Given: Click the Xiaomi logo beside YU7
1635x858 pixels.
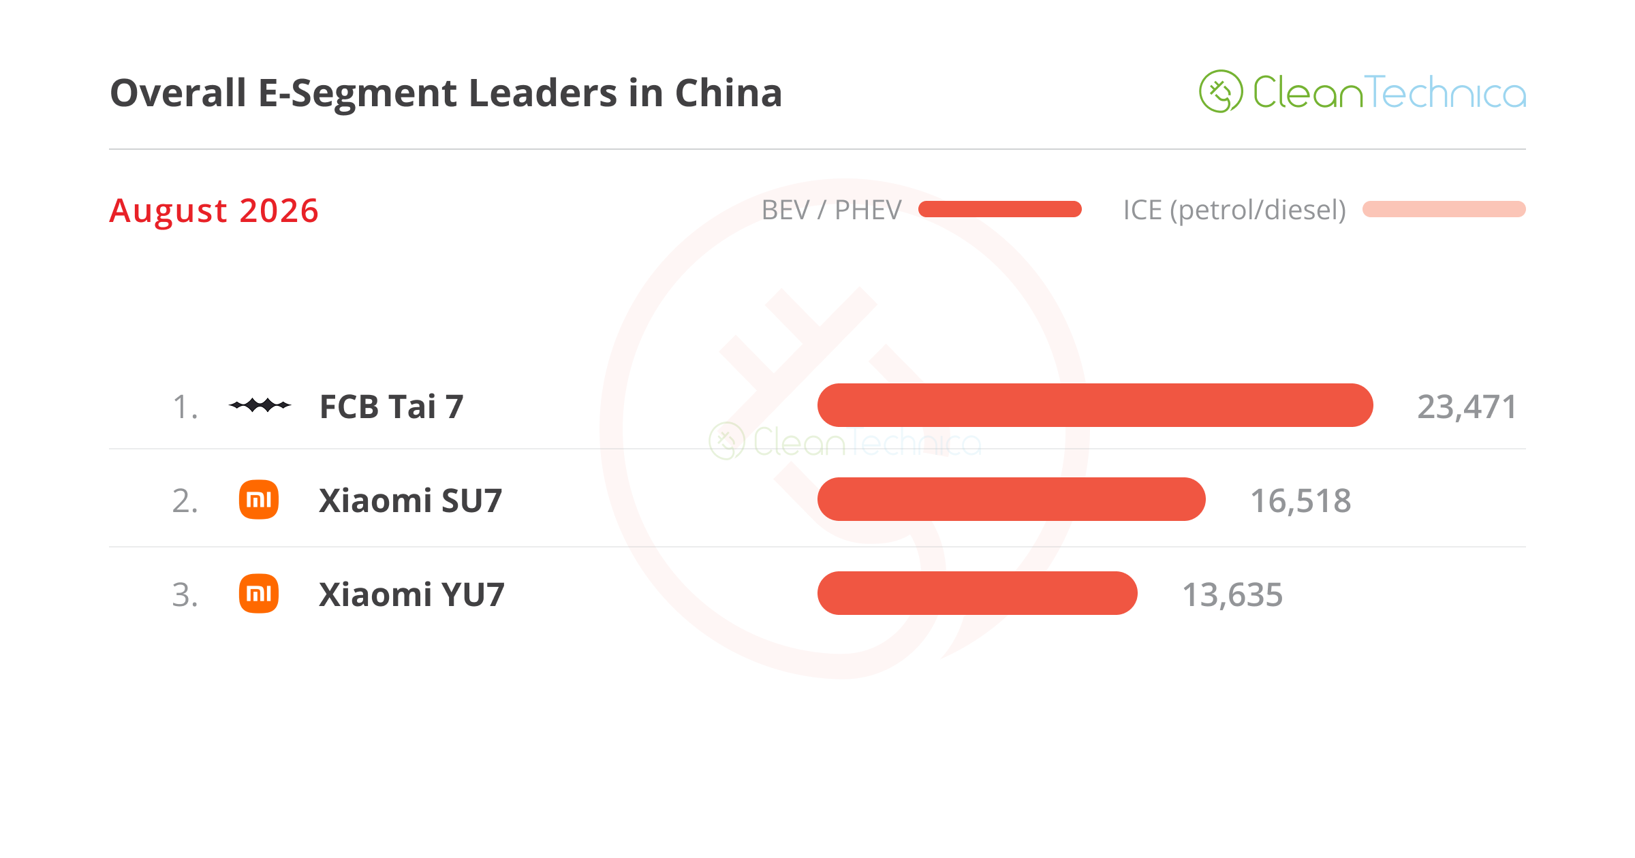Looking at the screenshot, I should (259, 594).
